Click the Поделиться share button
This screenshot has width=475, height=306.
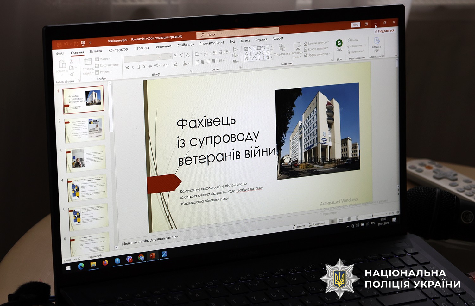pyautogui.click(x=384, y=31)
